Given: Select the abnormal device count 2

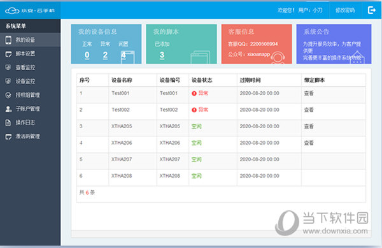Looking at the screenshot, I should (105, 55).
